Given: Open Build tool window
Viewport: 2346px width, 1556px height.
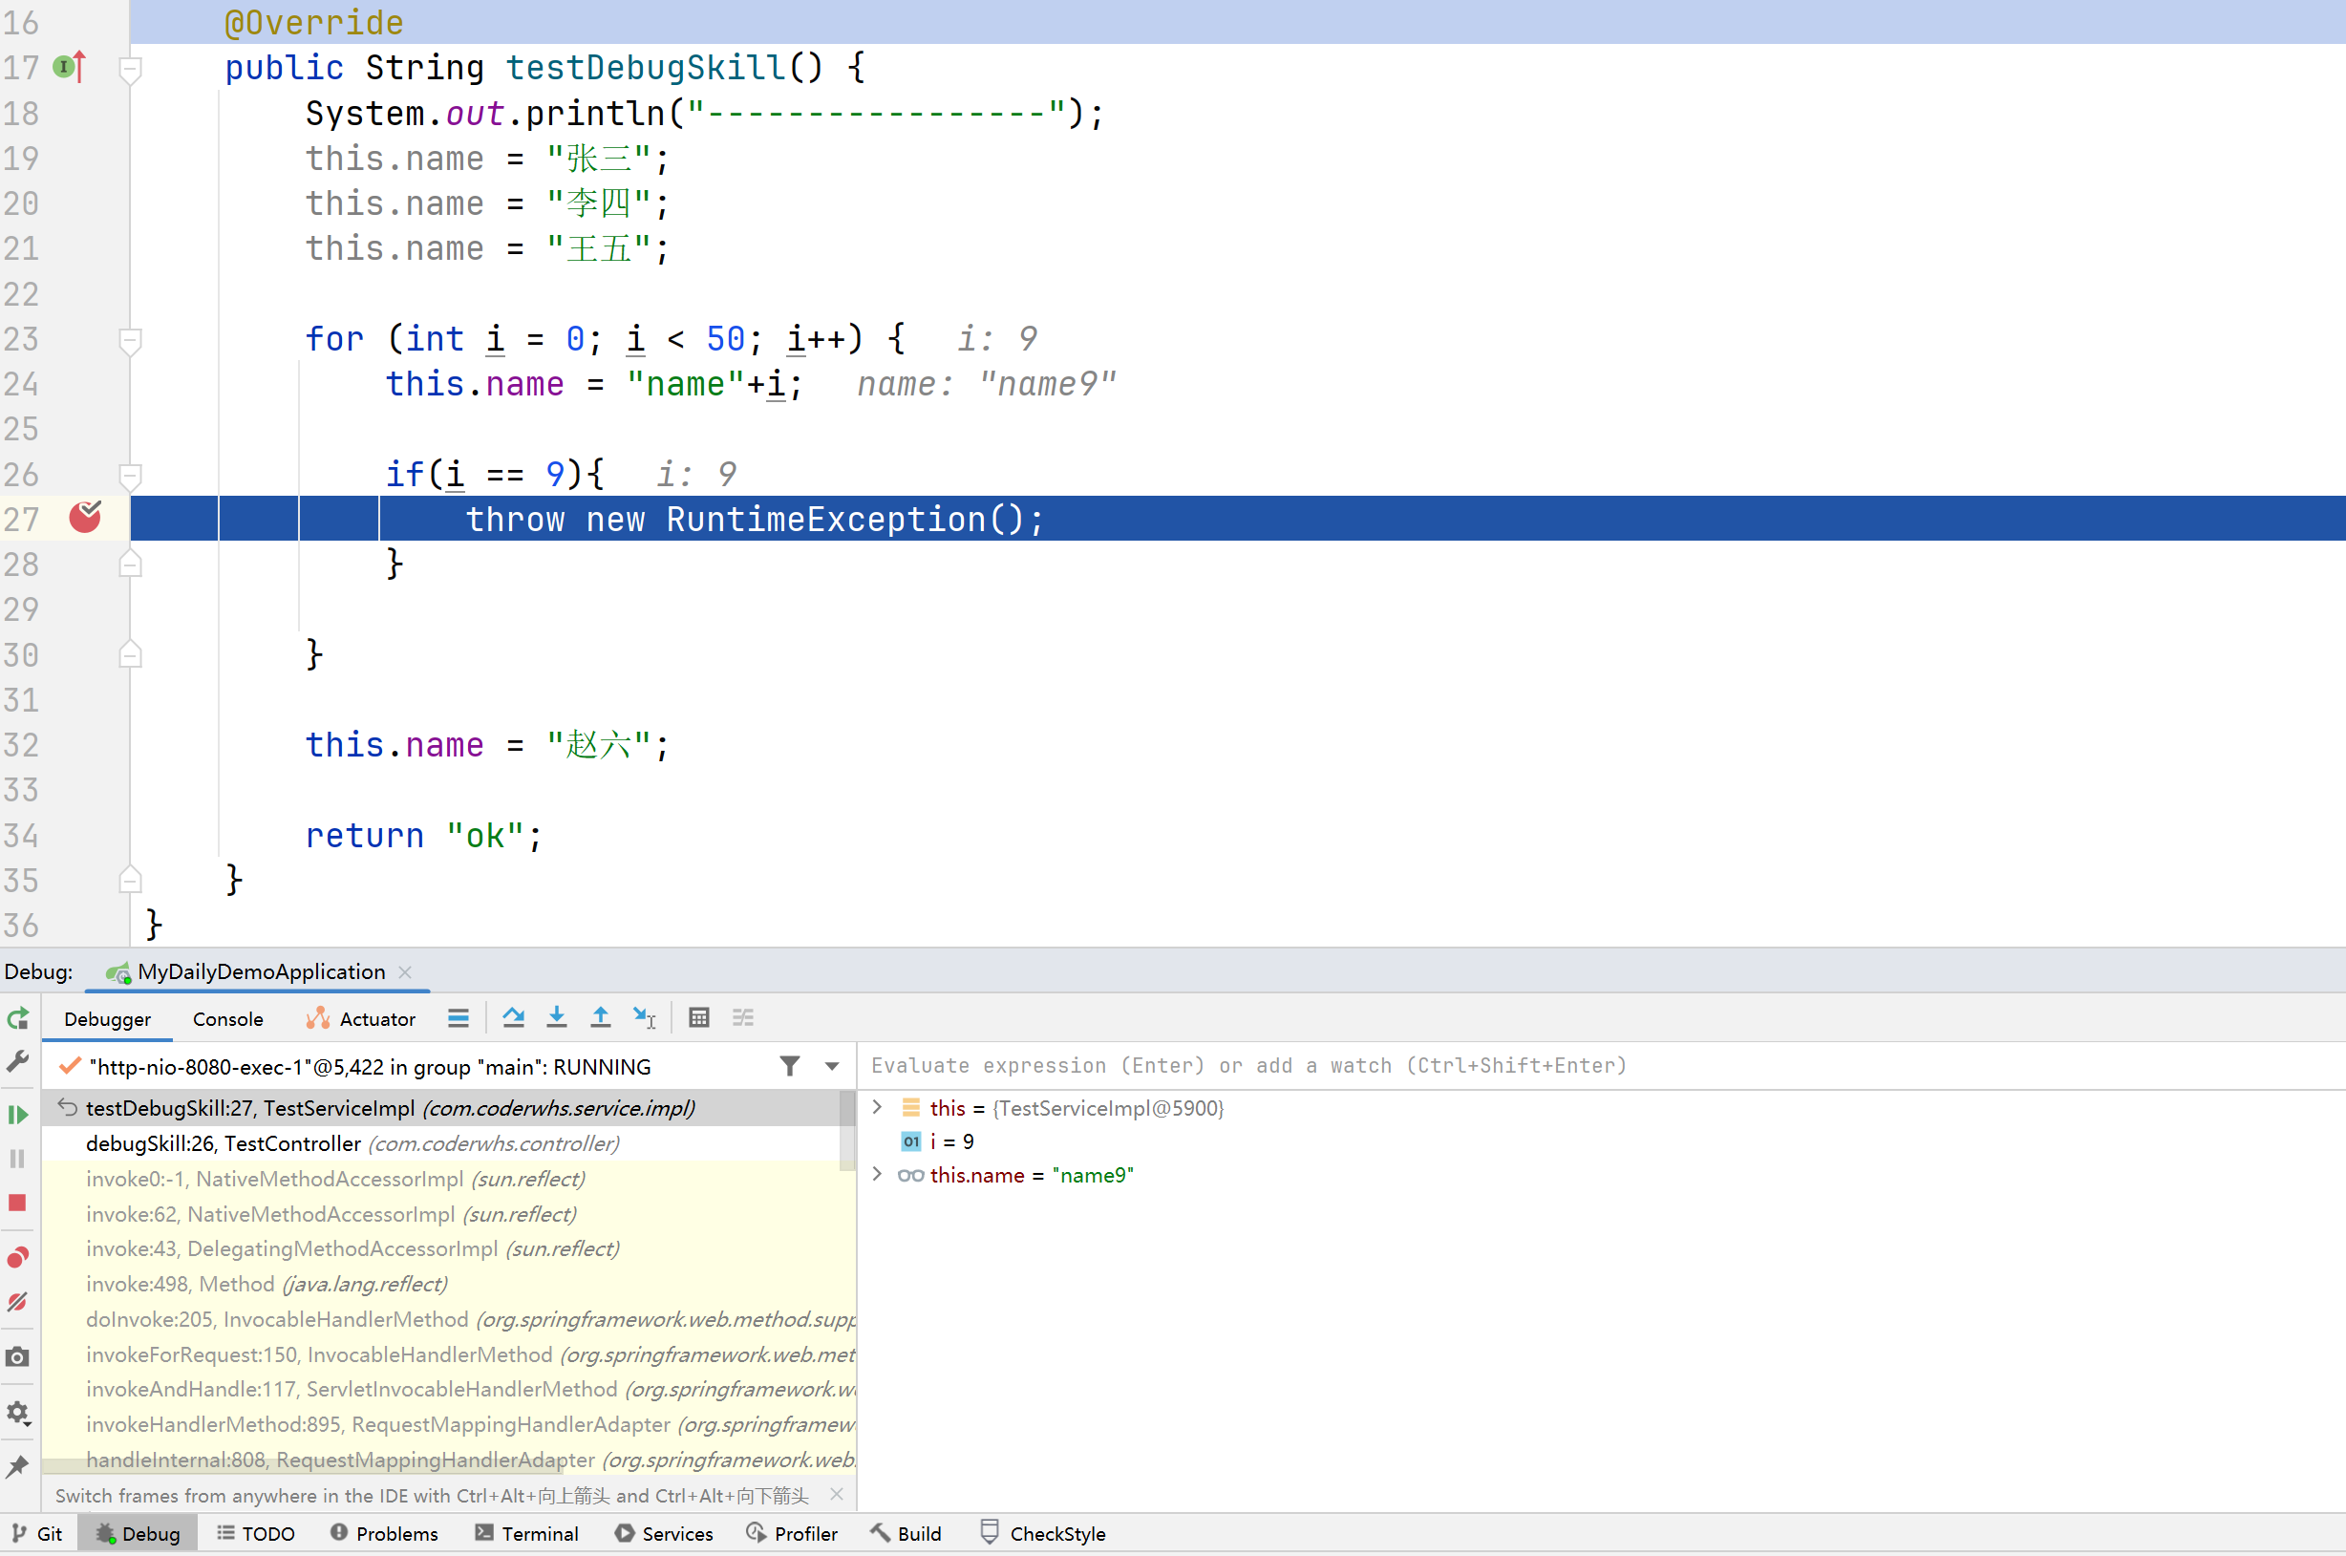Looking at the screenshot, I should 906,1533.
